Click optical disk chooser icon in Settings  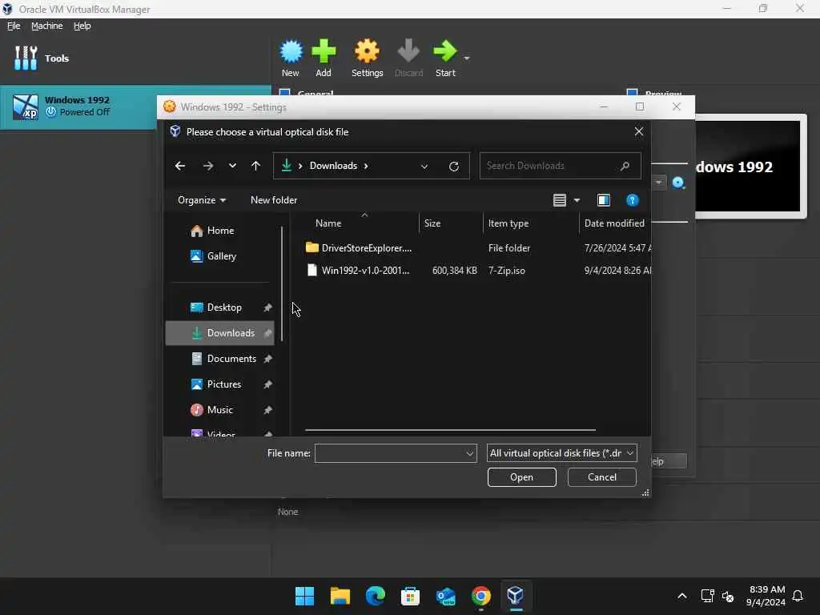point(678,183)
